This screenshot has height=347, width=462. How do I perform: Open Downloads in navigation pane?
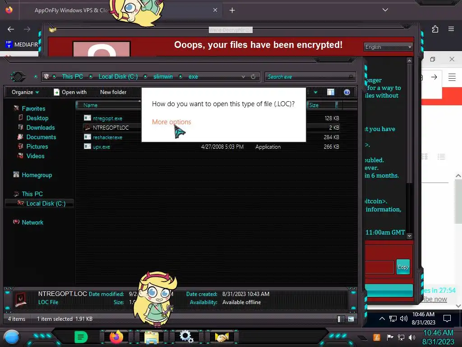tap(40, 127)
